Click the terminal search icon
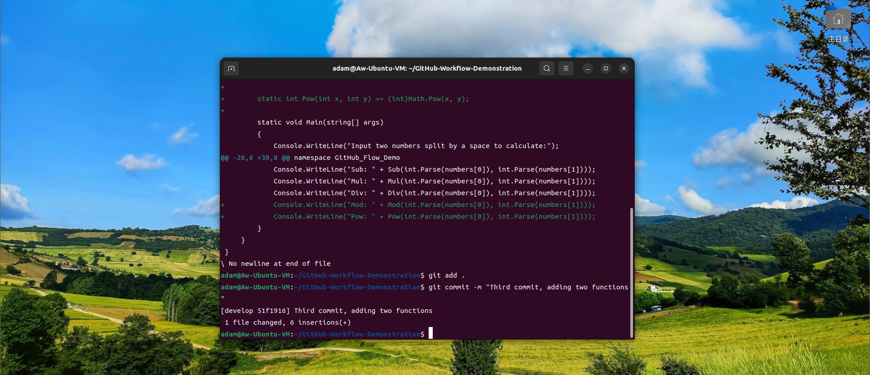 tap(547, 68)
